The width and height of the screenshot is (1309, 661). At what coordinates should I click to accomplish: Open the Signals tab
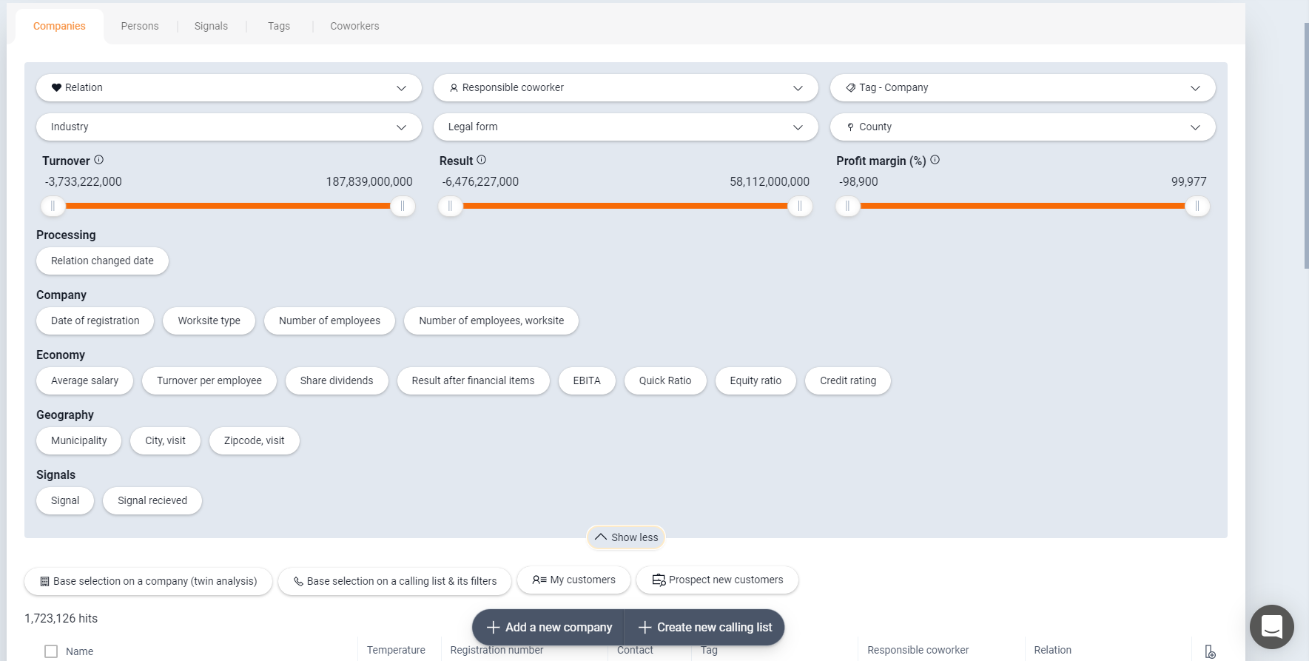click(211, 26)
